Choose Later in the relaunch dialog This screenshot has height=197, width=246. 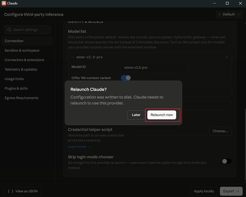click(x=136, y=115)
